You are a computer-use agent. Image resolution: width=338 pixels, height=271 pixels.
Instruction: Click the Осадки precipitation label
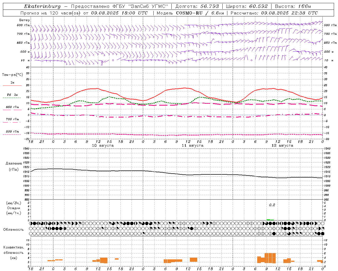(x=14, y=208)
